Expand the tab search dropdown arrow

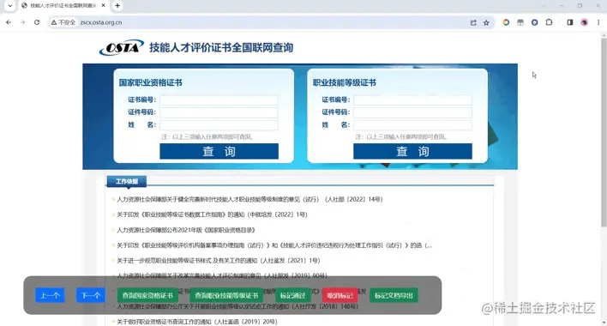point(9,5)
